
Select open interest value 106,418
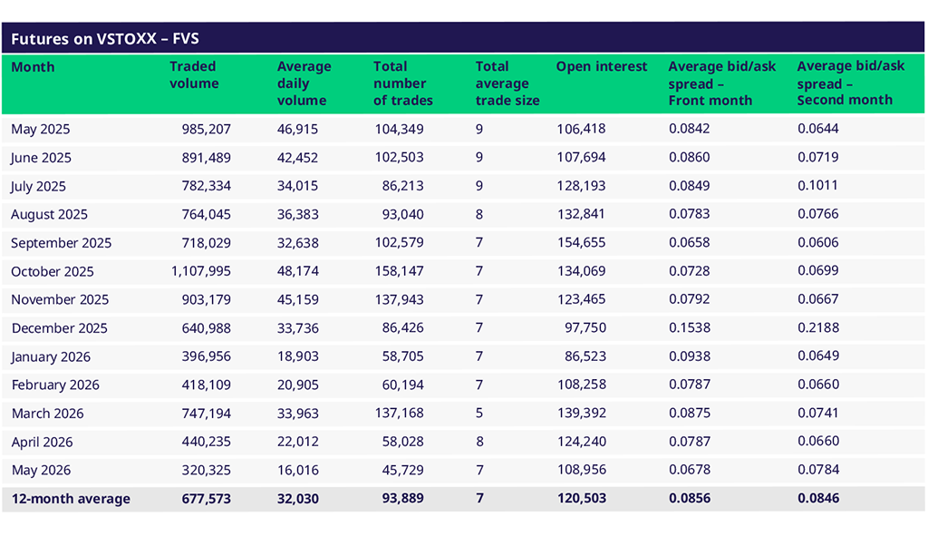coord(581,129)
